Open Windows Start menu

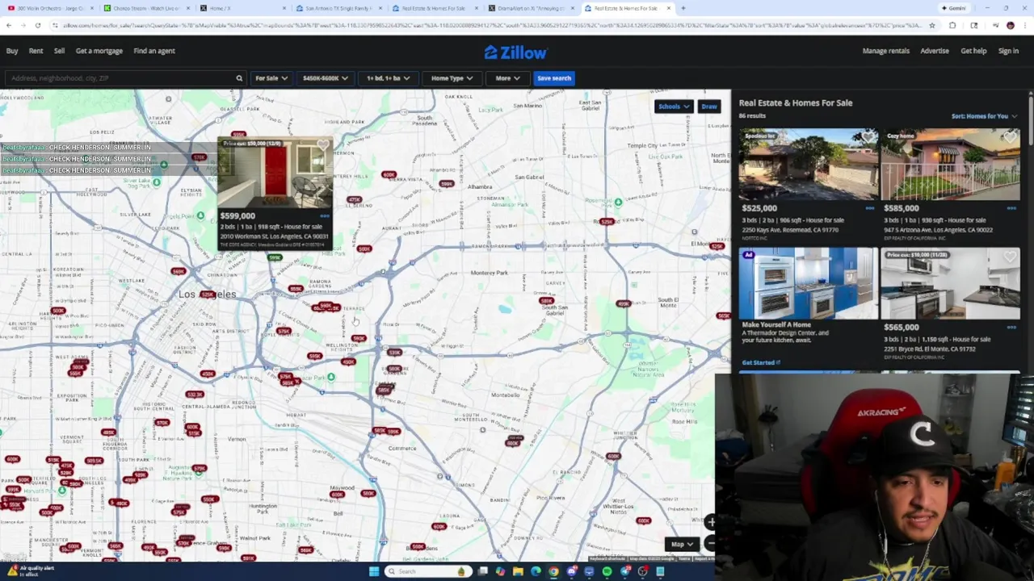coord(374,571)
